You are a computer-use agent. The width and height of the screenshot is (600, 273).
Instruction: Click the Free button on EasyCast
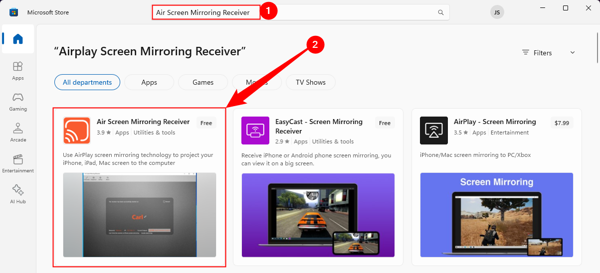(x=385, y=123)
